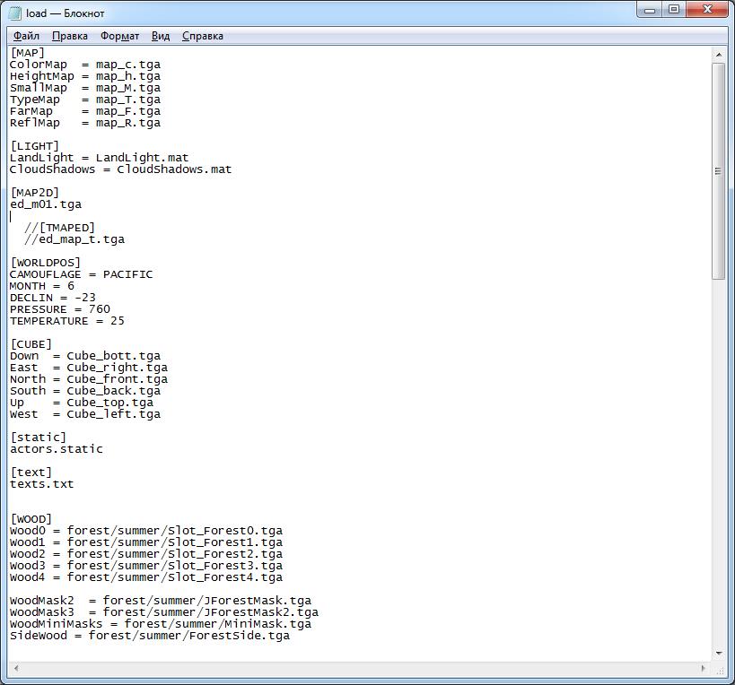Viewport: 735px width, 685px height.
Task: Click the line 'CAMOUFLAGE = PACIFIC'
Action: [x=81, y=274]
